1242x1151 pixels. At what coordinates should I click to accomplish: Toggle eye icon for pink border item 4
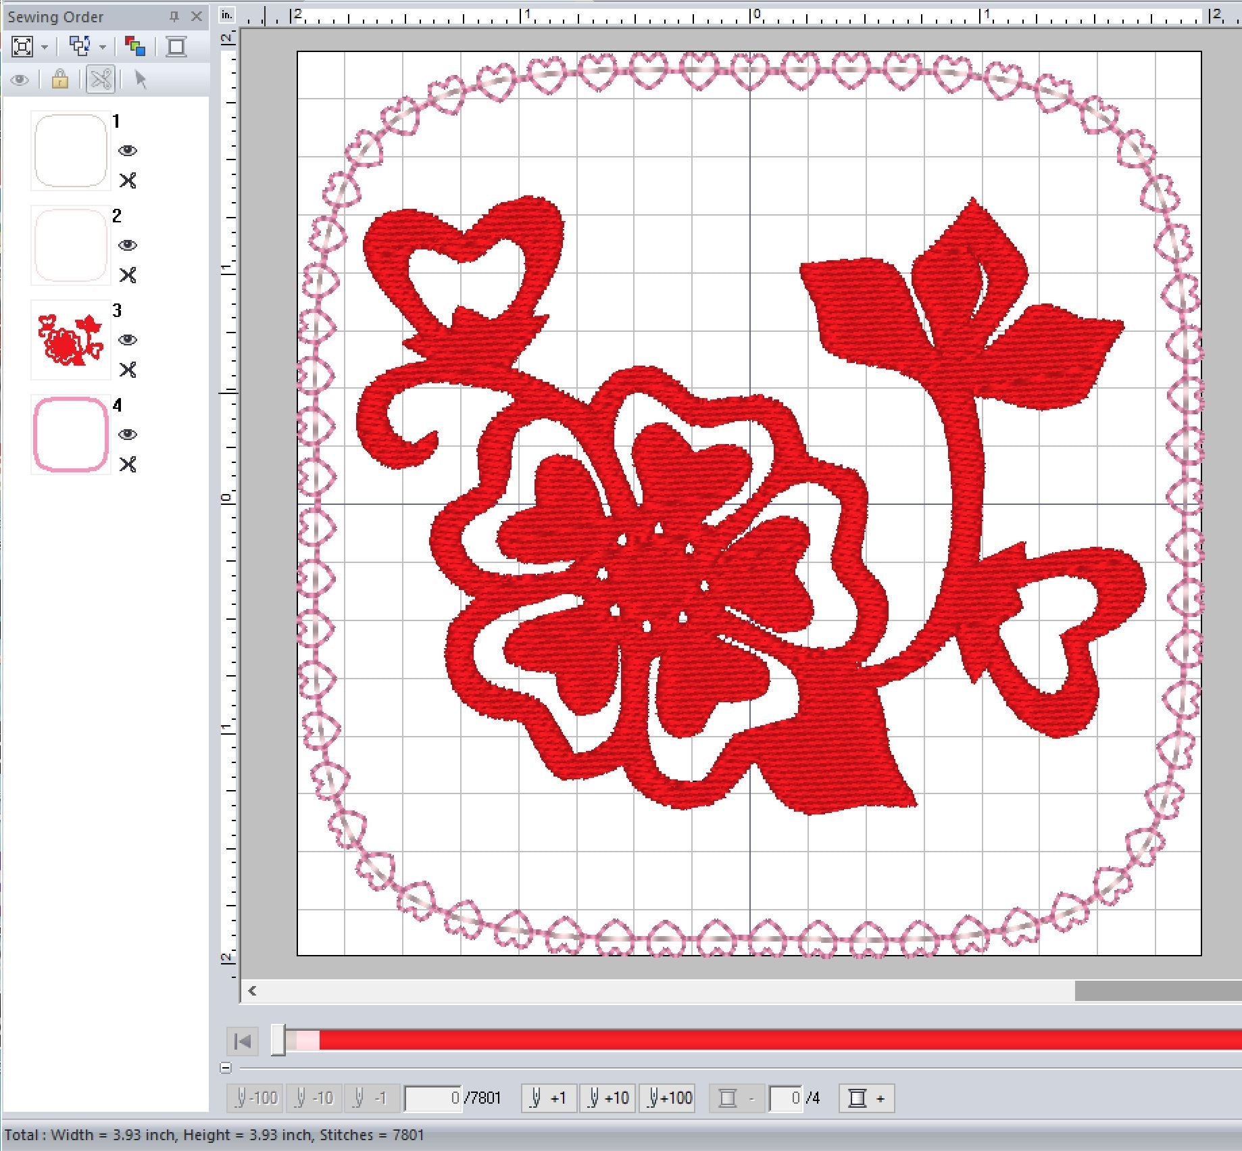click(x=127, y=435)
